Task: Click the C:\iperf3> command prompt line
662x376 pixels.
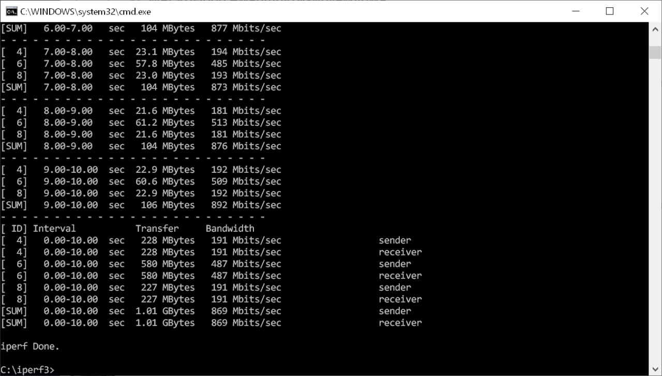Action: [27, 369]
